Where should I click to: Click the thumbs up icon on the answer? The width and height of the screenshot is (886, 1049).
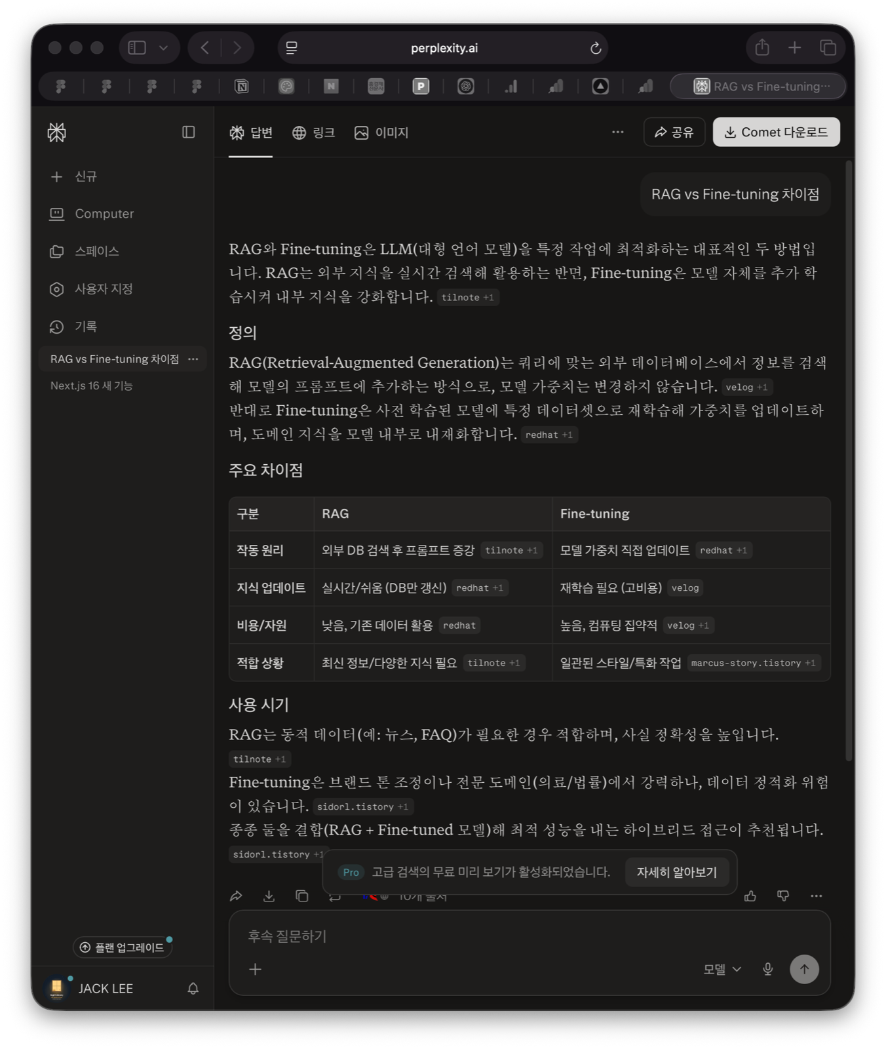point(750,896)
